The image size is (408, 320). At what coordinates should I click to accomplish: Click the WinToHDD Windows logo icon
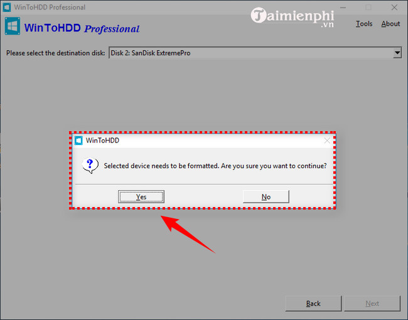[12, 26]
